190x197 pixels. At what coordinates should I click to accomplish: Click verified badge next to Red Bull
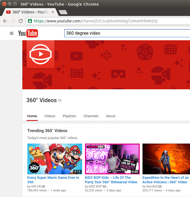(160, 187)
